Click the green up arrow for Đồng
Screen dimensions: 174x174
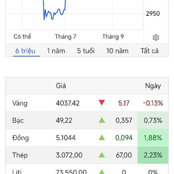(101, 137)
